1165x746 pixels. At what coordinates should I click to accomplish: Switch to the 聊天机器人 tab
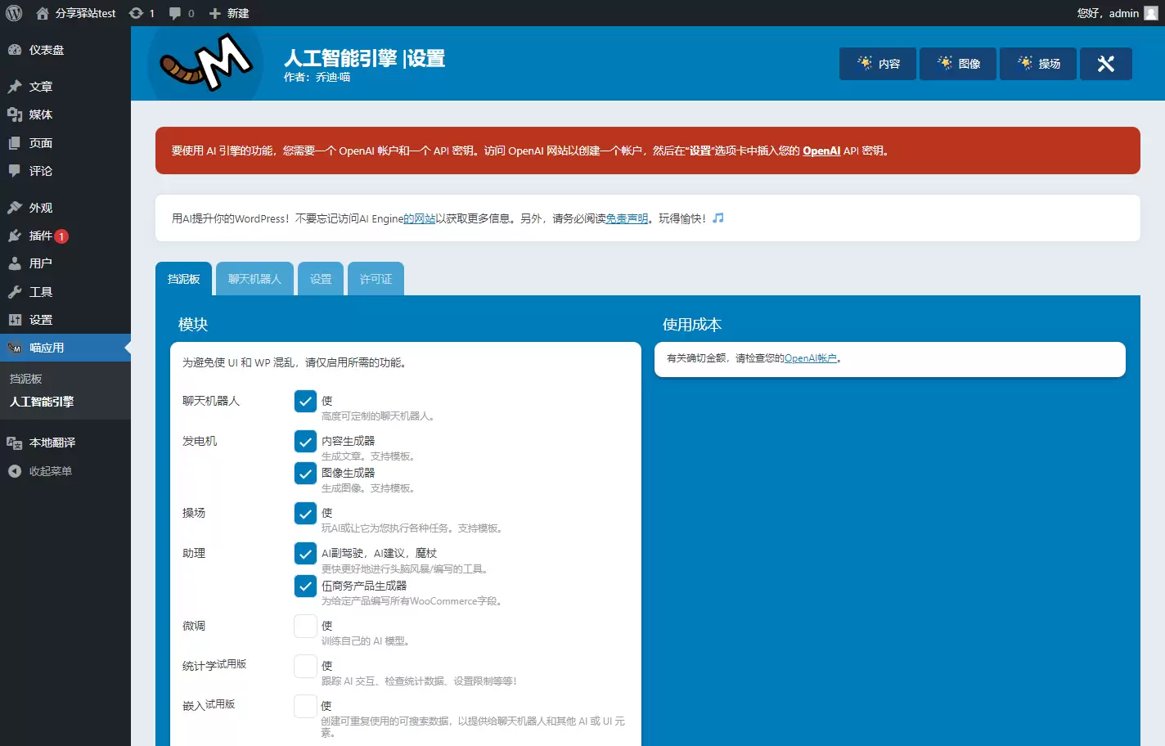[x=254, y=279]
